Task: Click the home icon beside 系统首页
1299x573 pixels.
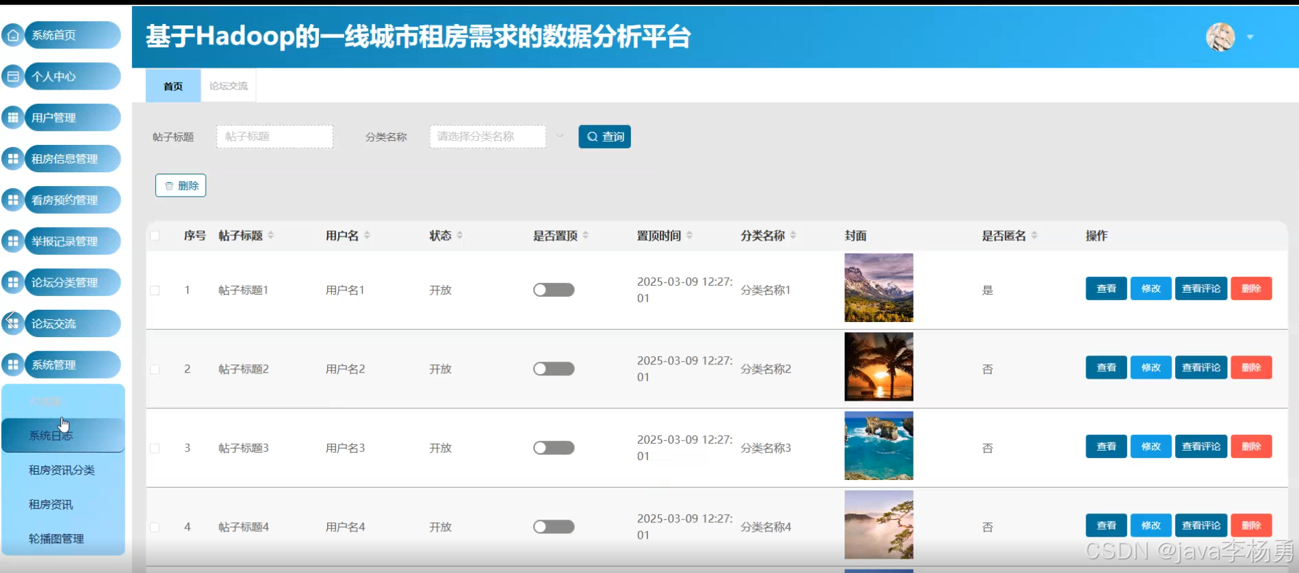Action: [13, 35]
